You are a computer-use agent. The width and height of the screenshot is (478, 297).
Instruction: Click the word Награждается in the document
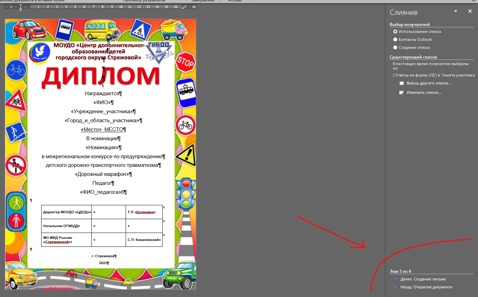pos(102,93)
